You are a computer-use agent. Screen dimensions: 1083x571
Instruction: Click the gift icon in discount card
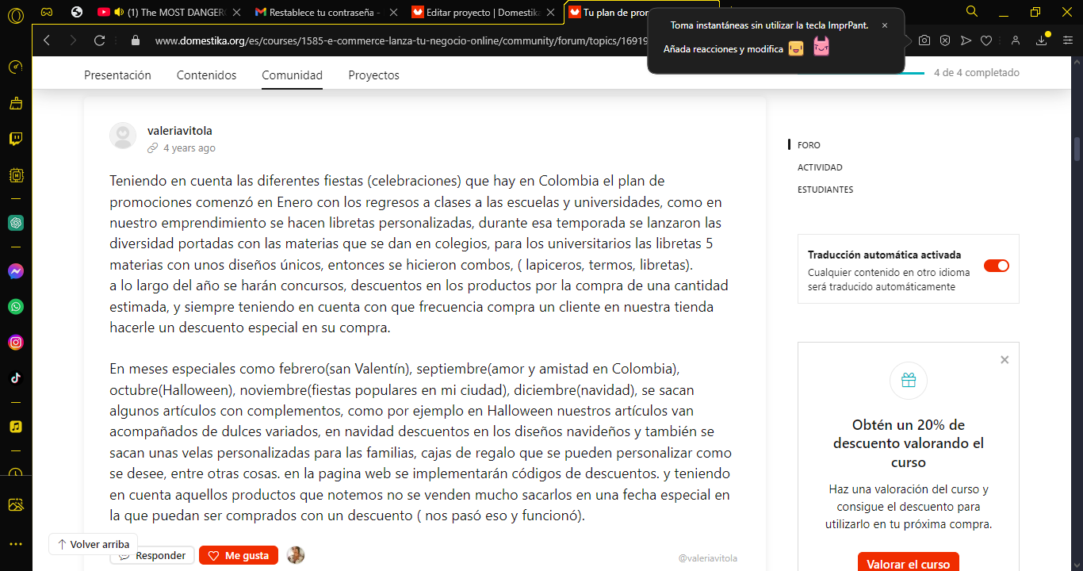pos(909,381)
